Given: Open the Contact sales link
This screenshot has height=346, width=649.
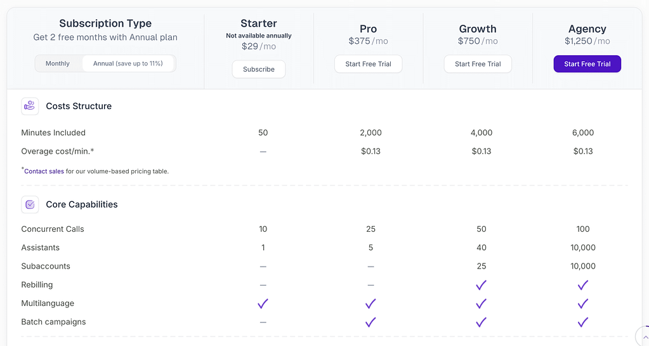Looking at the screenshot, I should (44, 171).
